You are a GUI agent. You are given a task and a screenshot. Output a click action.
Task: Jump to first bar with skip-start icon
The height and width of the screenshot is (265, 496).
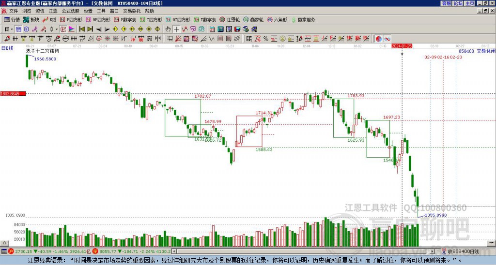81,29
